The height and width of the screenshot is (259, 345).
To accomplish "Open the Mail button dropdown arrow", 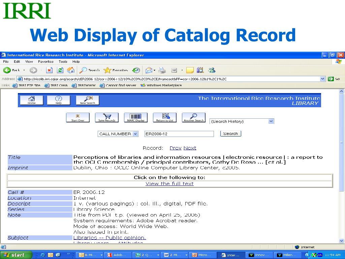I will [154, 70].
